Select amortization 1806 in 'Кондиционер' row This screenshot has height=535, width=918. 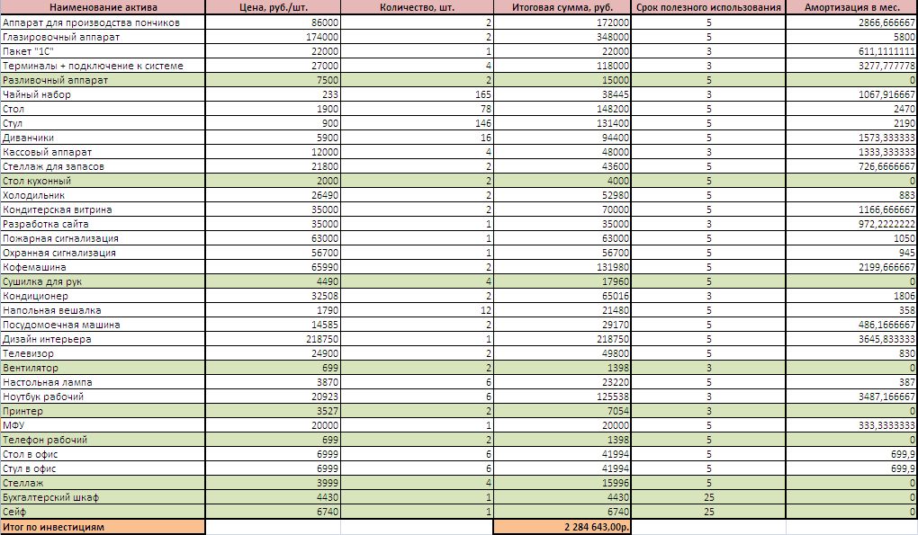coord(851,296)
